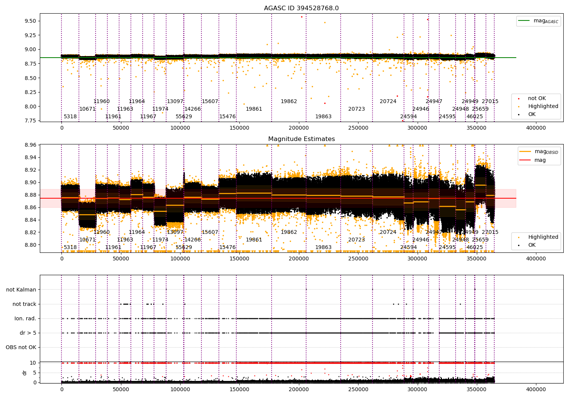
Task: Click obsid label 14266 in middle plot
Action: point(193,240)
